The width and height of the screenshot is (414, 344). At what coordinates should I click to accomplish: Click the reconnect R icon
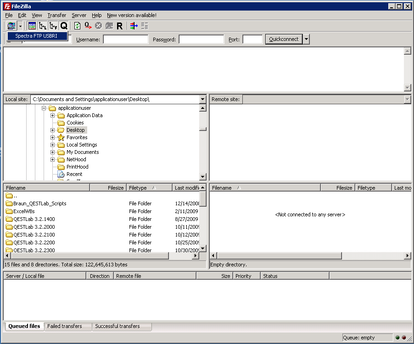(x=120, y=26)
